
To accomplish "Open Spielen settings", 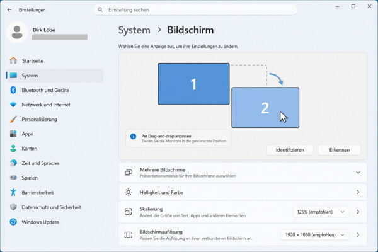I will pos(55,178).
